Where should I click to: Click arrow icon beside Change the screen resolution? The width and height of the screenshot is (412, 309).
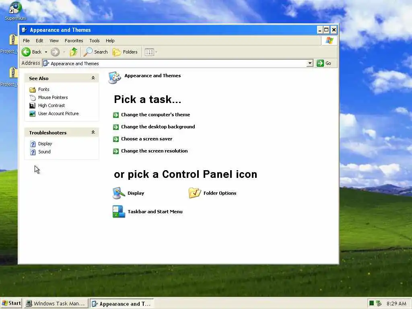[x=116, y=151]
